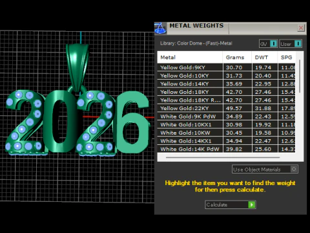Select the pendant bail in viewport
Image resolution: width=310 pixels, height=233 pixels.
pos(77,67)
